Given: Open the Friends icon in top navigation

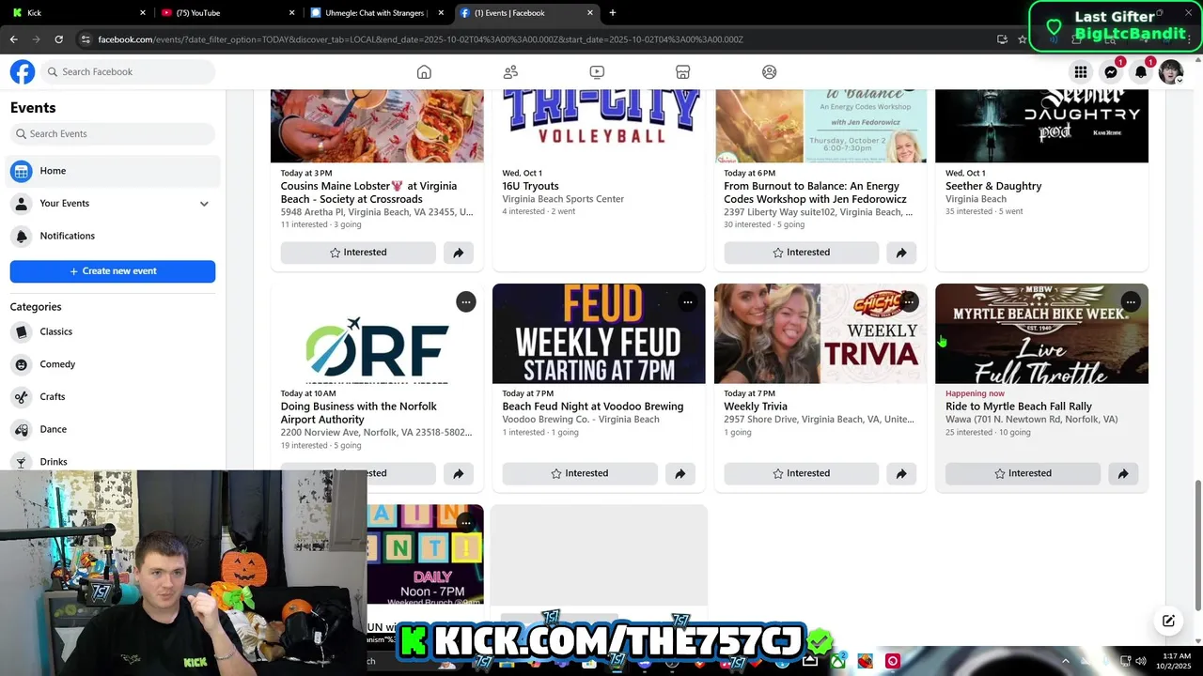Looking at the screenshot, I should pos(510,72).
